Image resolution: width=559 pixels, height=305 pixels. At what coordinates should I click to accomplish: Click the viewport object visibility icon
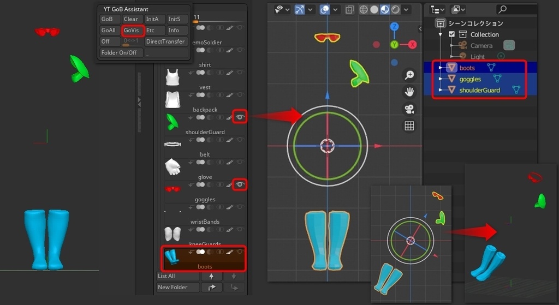279,9
